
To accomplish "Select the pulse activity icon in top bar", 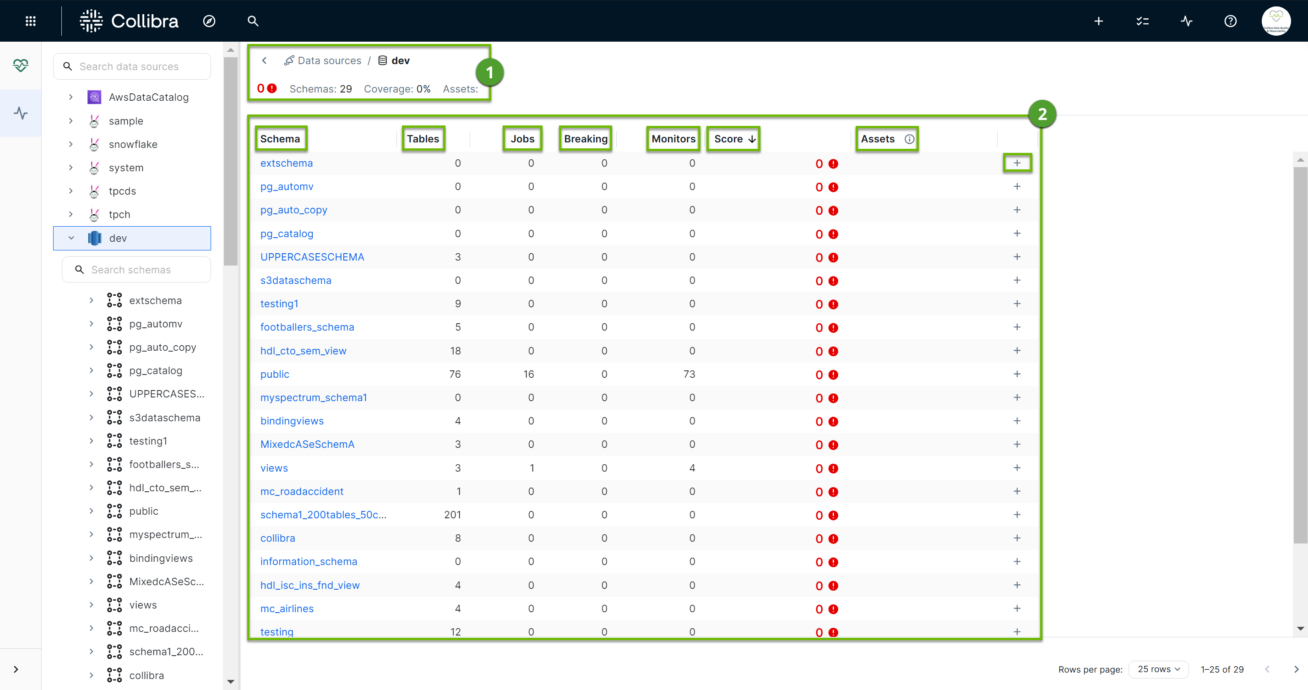I will [1187, 21].
